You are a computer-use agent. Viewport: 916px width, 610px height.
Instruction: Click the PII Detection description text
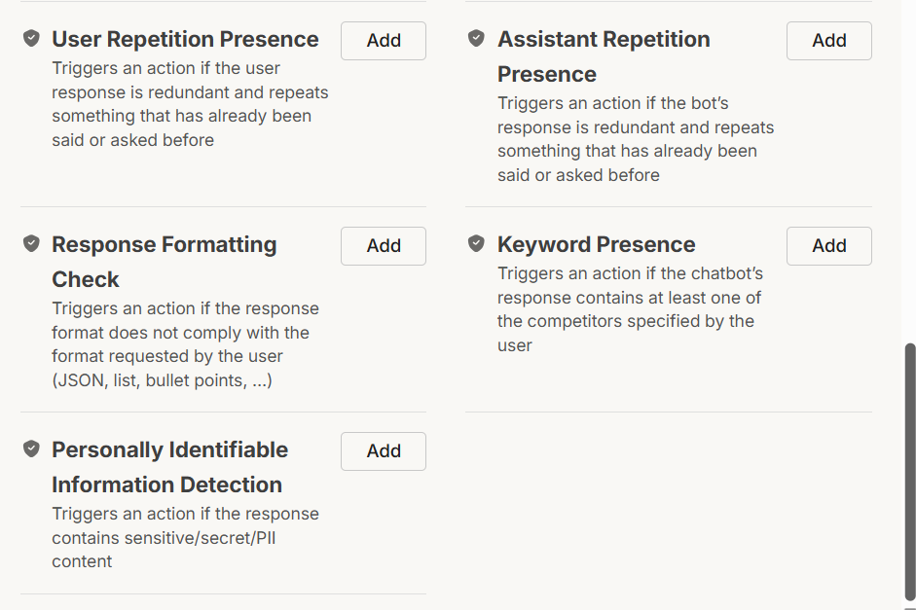[x=185, y=537]
